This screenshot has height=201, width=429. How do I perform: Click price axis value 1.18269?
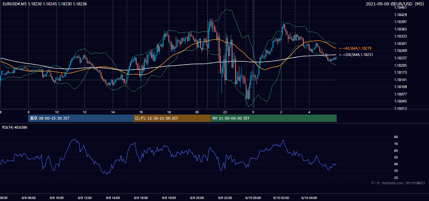click(x=401, y=51)
